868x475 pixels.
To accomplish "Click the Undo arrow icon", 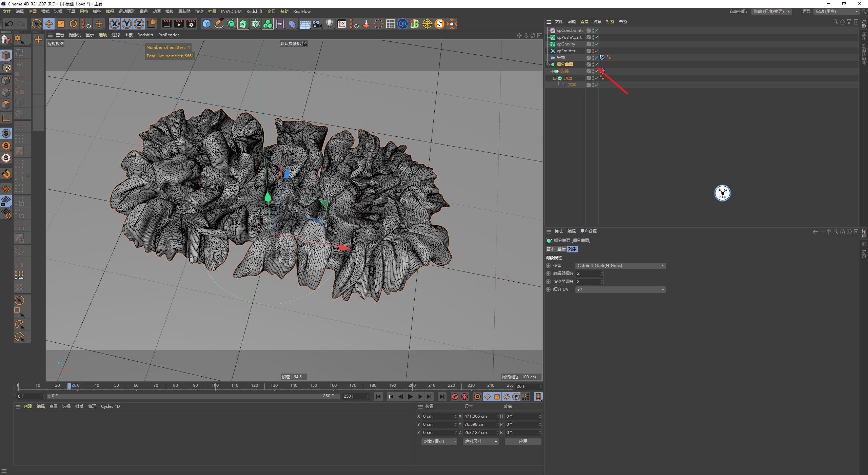I will coord(9,24).
